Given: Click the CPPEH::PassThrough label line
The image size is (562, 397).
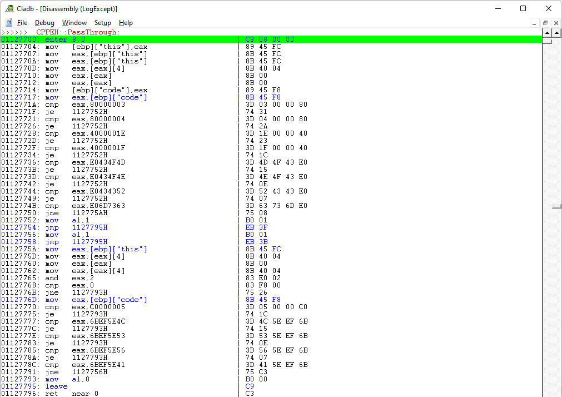Looking at the screenshot, I should [77, 32].
